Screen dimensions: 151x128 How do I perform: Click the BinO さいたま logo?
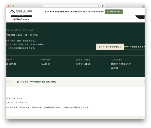21,19
